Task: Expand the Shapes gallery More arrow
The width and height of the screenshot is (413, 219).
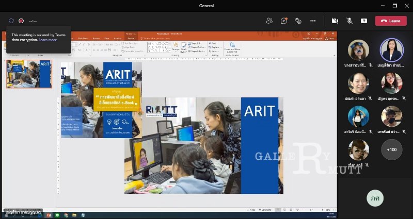Action: coord(170,50)
